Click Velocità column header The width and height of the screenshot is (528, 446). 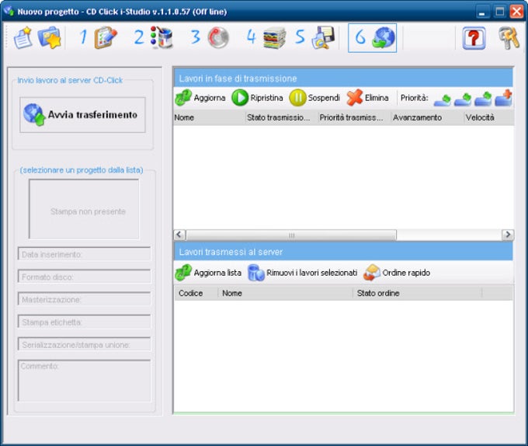(489, 117)
